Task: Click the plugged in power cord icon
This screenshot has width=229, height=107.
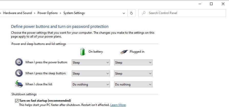Action: click(x=123, y=52)
